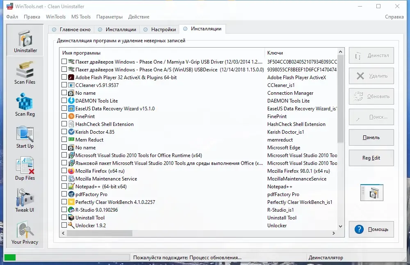Click the Обновить button
The image size is (410, 265).
tap(371, 96)
